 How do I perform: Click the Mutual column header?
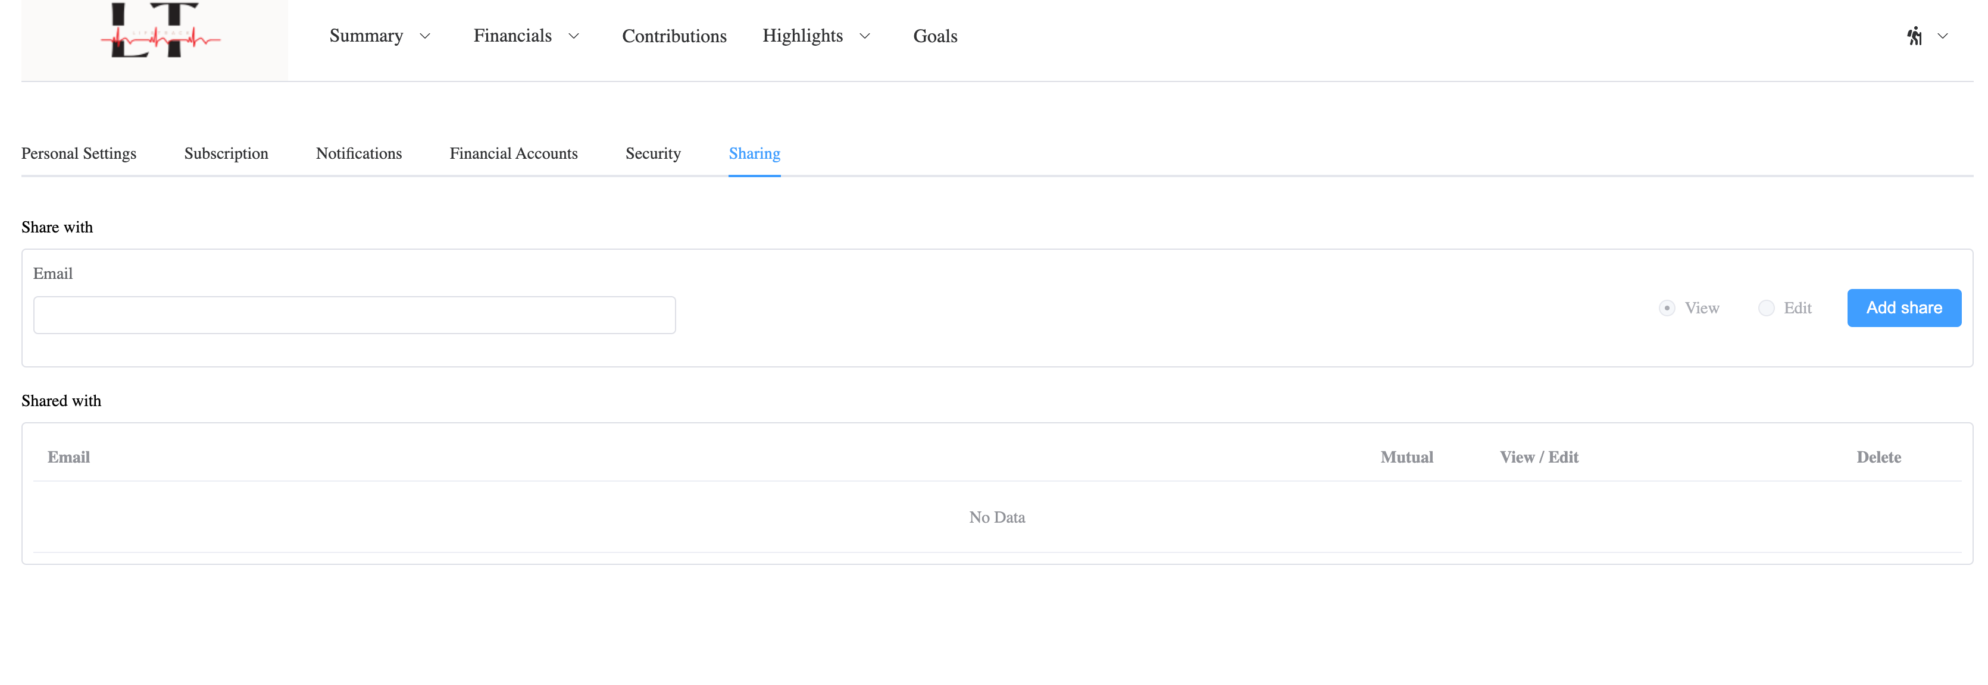1406,457
